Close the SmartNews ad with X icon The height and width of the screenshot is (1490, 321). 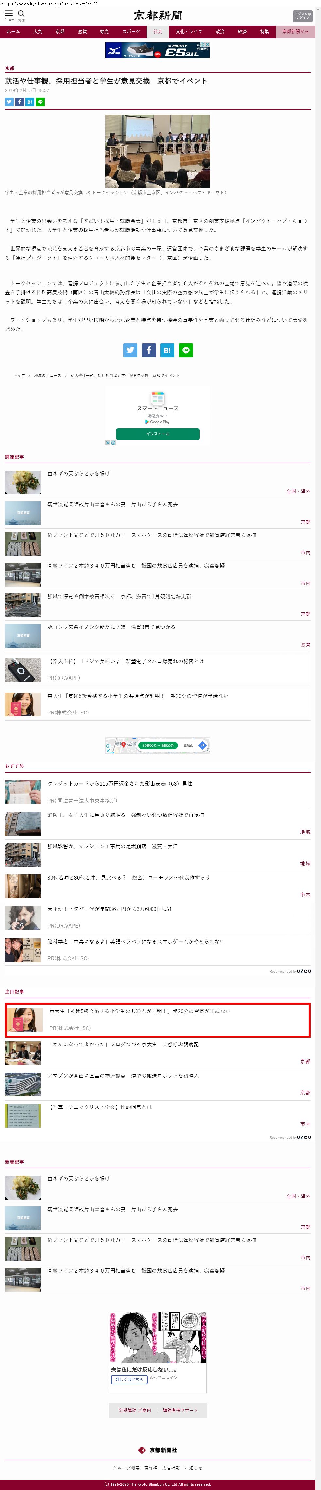click(x=107, y=443)
